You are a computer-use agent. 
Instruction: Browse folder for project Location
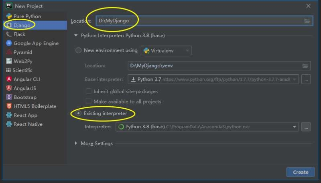[307, 21]
